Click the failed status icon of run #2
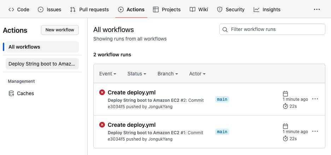331x155 pixels. (x=102, y=92)
